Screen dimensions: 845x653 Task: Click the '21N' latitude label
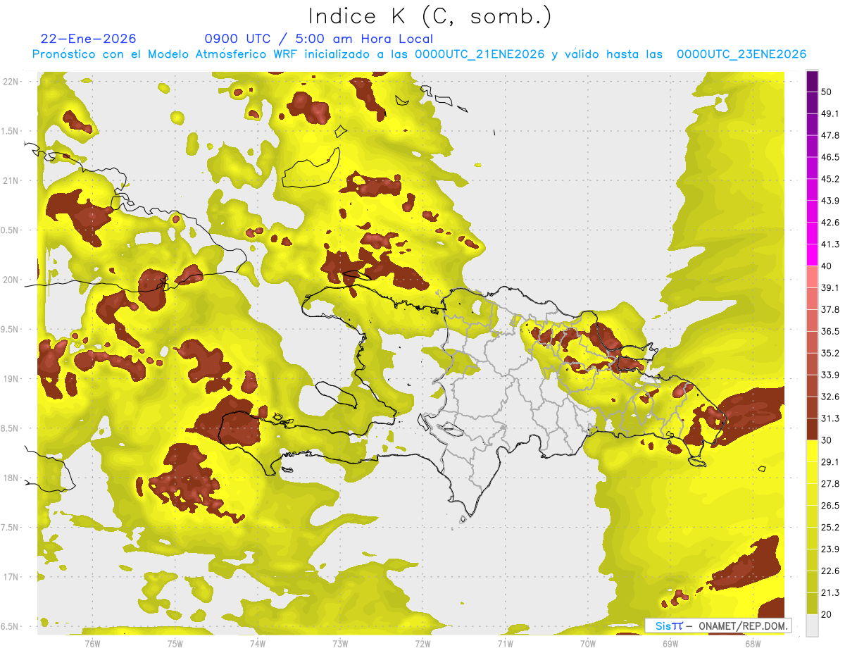tap(11, 180)
